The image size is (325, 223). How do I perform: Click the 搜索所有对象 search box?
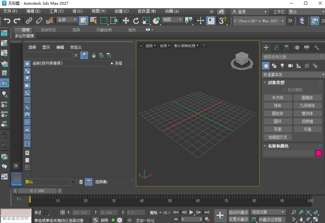[293, 57]
